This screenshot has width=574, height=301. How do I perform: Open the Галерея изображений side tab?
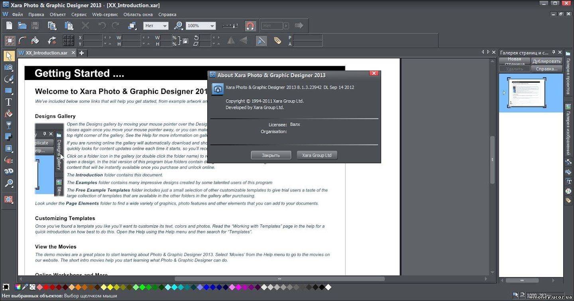coord(568,130)
